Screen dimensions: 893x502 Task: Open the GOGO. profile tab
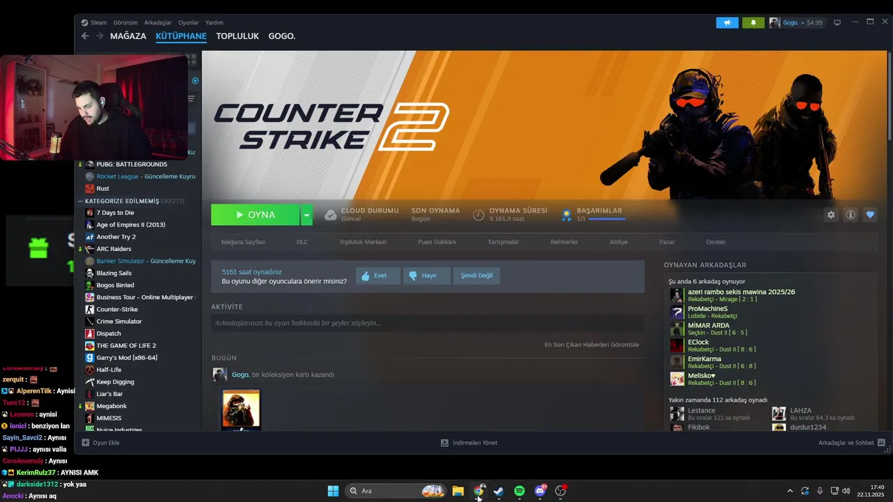click(282, 36)
